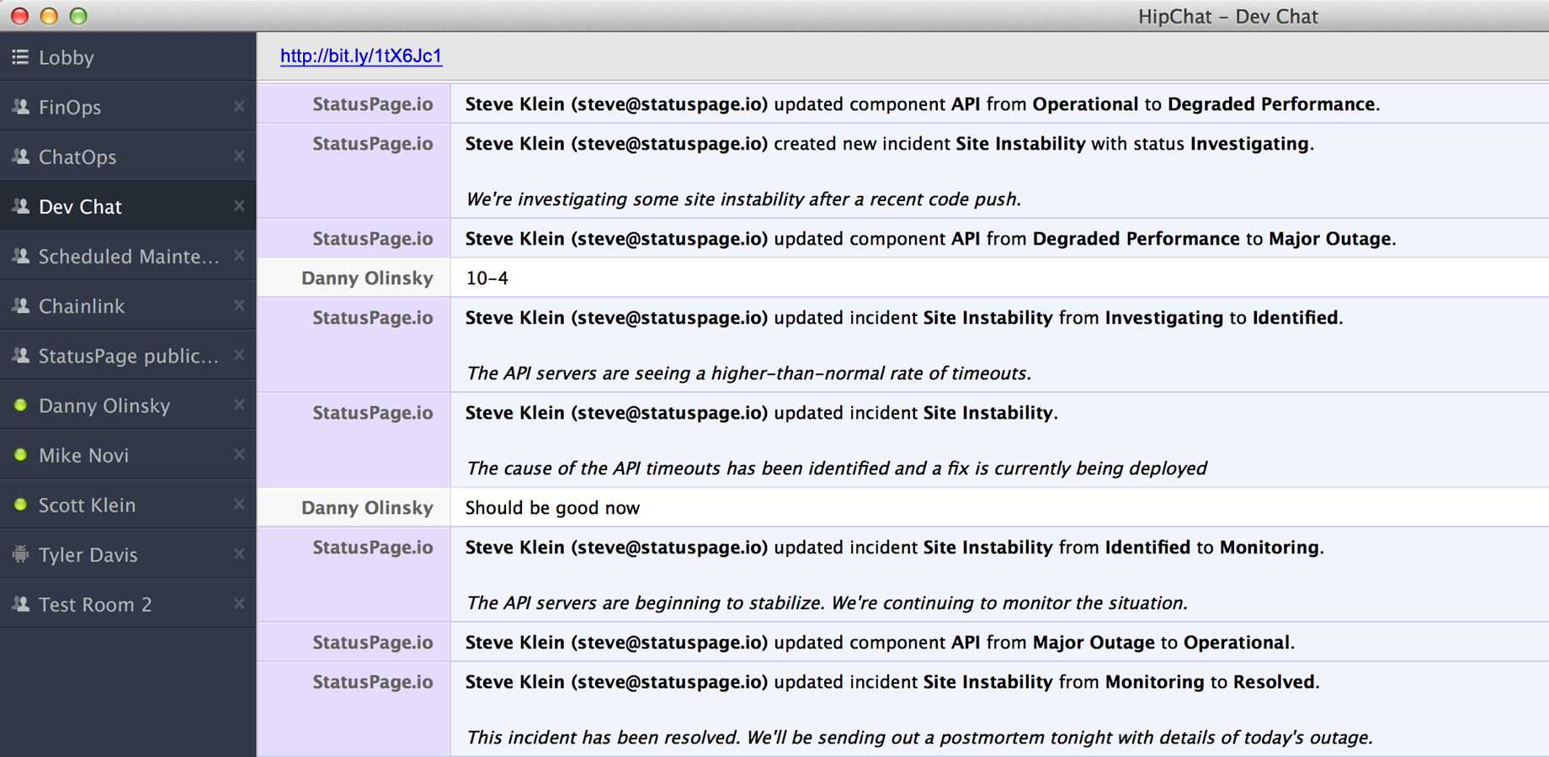Click the Test Room 2 group icon
This screenshot has width=1549, height=757.
click(20, 604)
